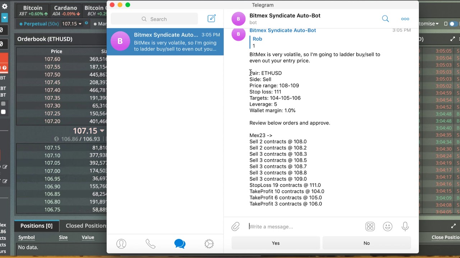460x258 pixels.
Task: Compose a new Telegram message
Action: pos(211,19)
